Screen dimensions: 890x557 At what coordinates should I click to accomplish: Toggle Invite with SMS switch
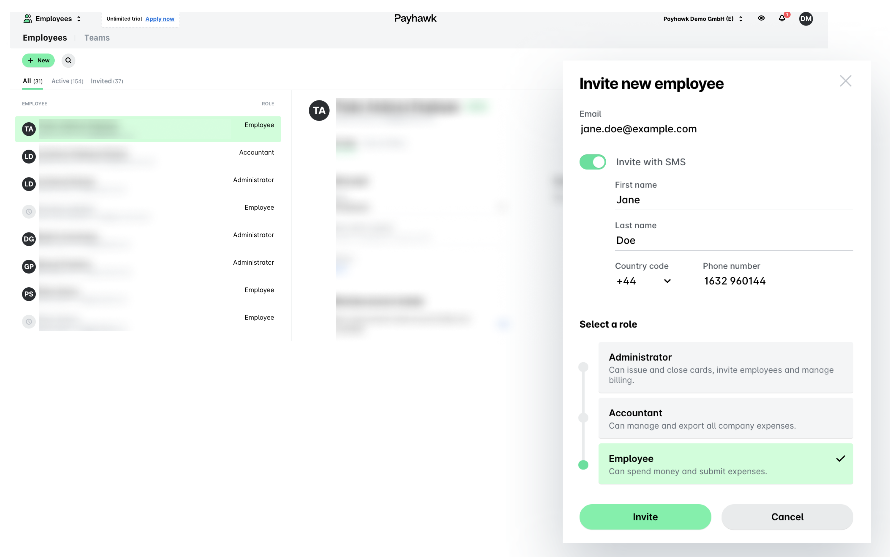click(x=592, y=162)
